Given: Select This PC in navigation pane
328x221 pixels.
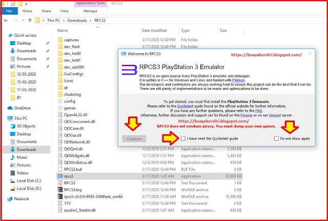Looking at the screenshot, I should coord(17,118).
